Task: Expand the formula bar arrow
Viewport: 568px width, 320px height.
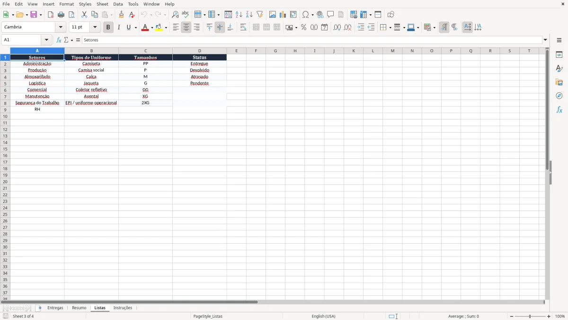Action: 545,40
